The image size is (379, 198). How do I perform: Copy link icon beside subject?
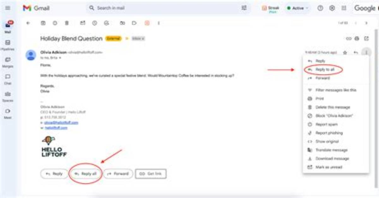[x=349, y=38]
